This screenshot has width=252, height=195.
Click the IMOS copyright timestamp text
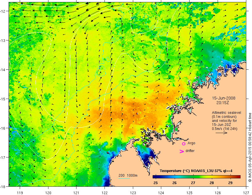tap(250, 148)
